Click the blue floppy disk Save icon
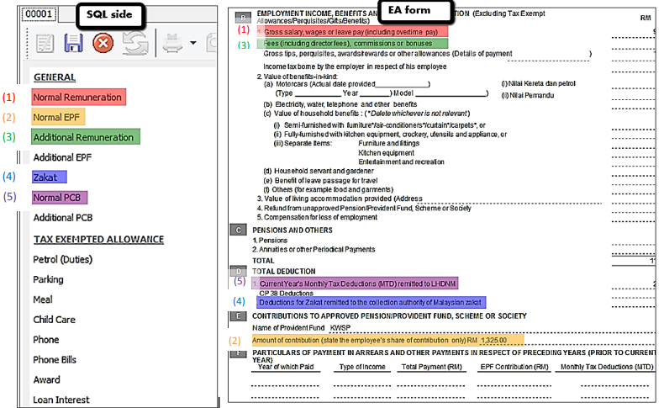This screenshot has width=664, height=408. 73,44
